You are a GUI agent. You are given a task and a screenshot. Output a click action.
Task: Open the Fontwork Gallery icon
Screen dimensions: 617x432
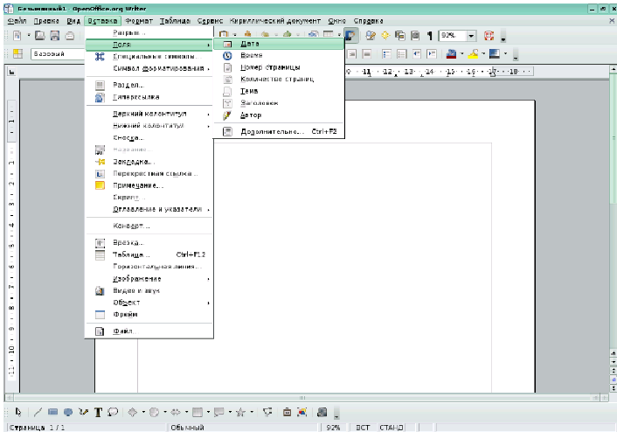[x=287, y=412]
